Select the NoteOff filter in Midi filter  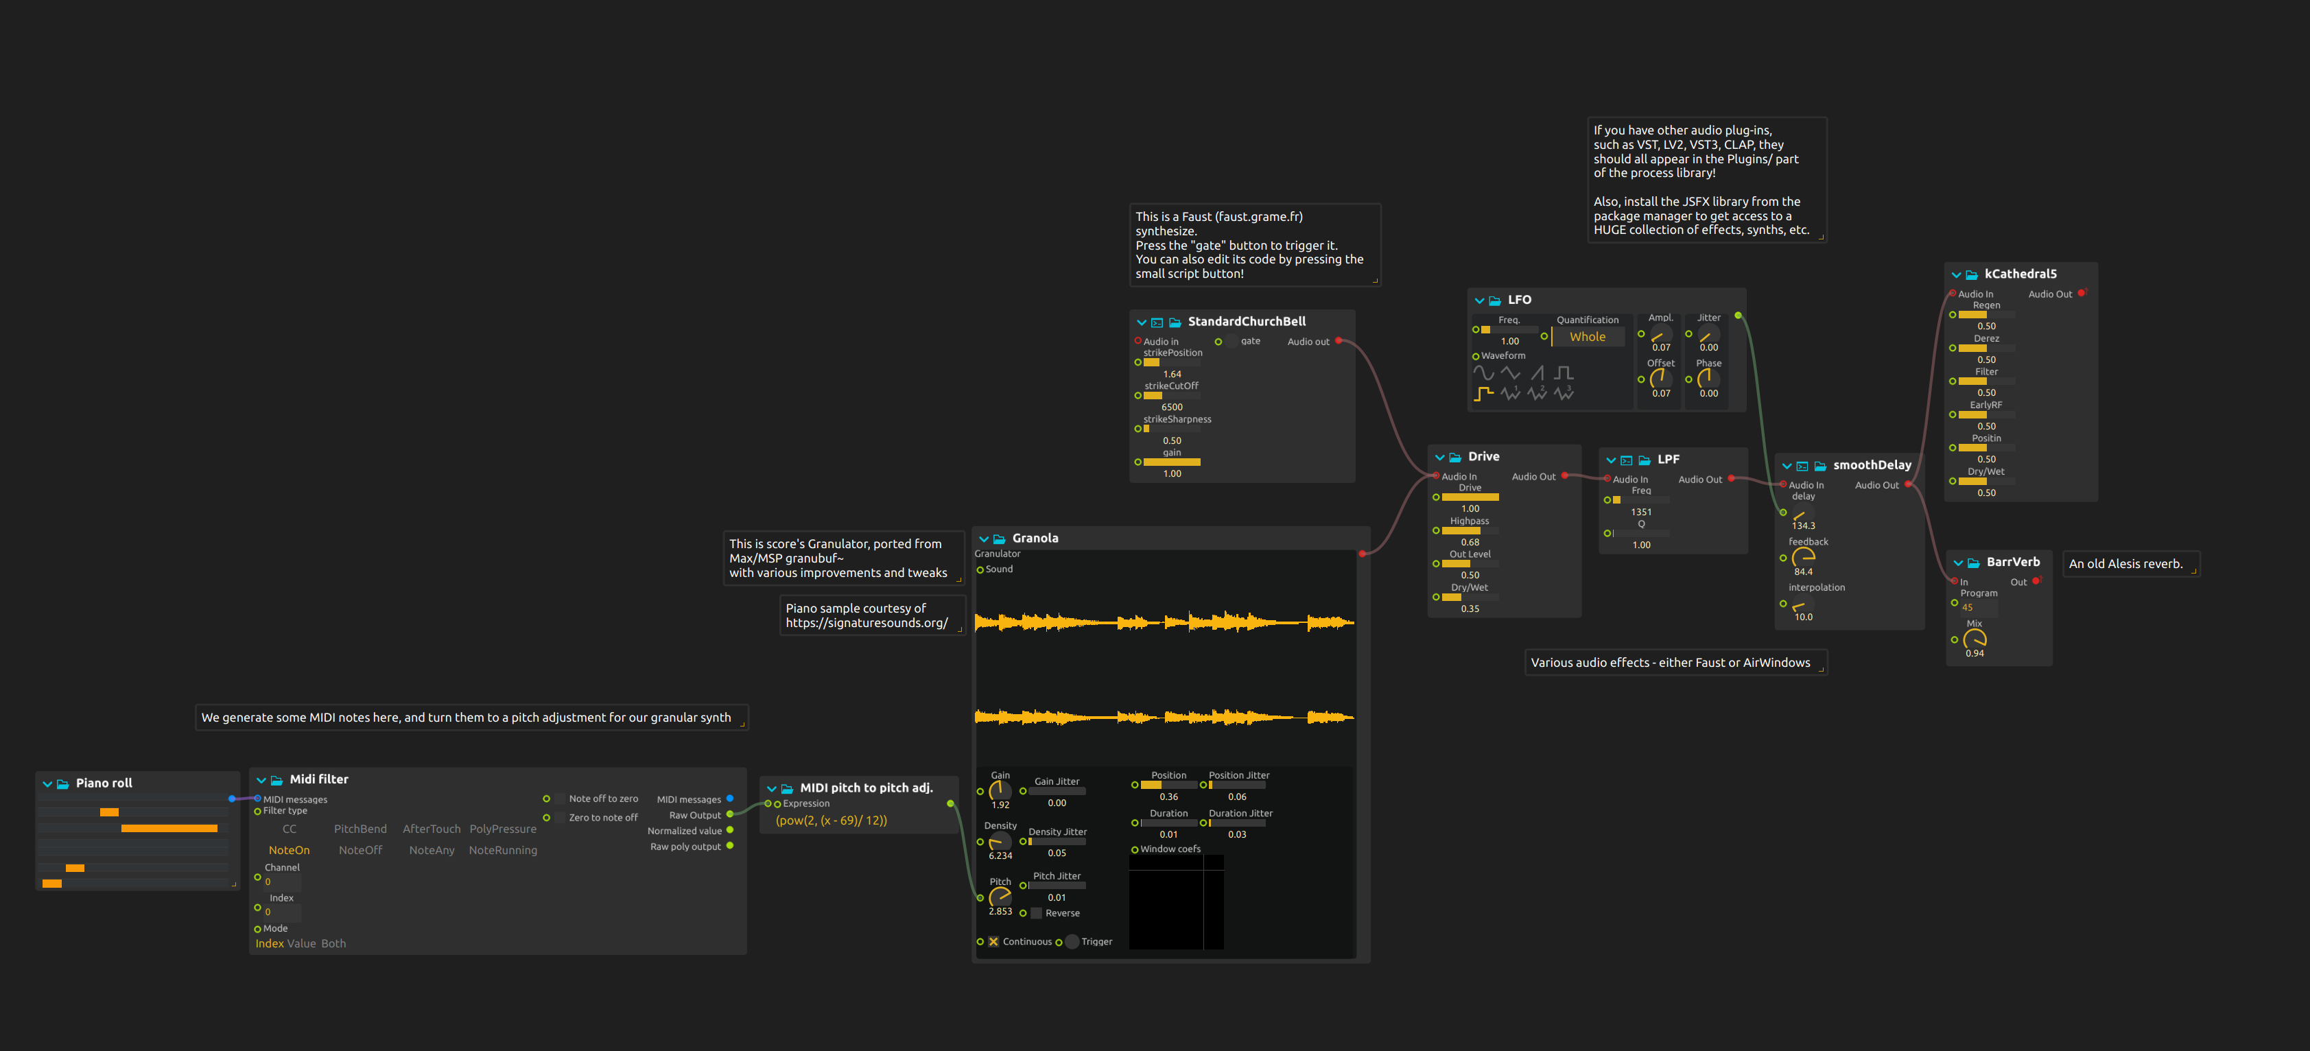click(360, 850)
